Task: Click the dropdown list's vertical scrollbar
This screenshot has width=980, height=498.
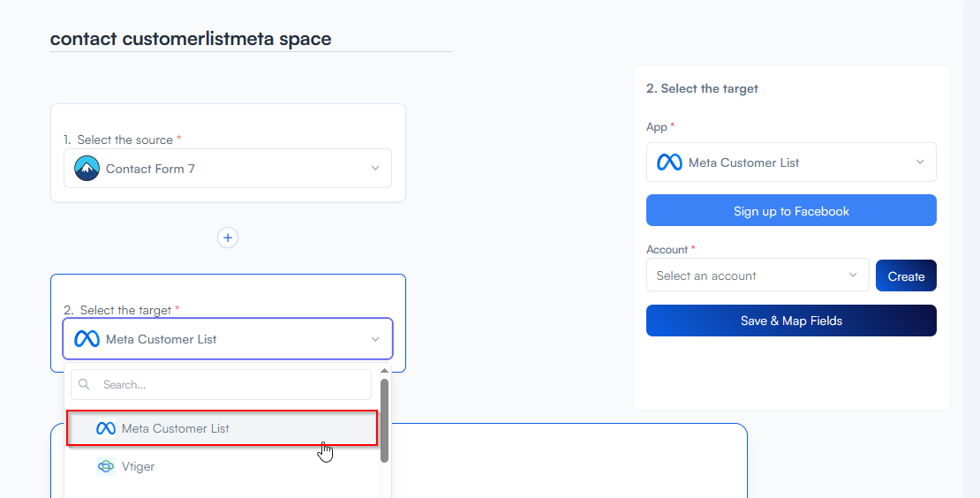Action: click(384, 419)
